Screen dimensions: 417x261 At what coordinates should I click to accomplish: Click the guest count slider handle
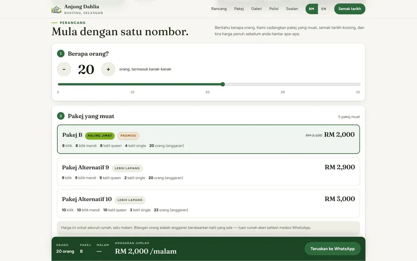point(223,84)
